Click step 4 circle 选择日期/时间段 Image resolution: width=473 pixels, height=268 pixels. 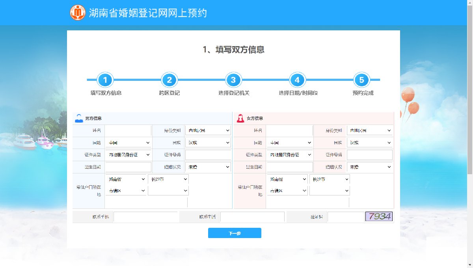(x=297, y=80)
